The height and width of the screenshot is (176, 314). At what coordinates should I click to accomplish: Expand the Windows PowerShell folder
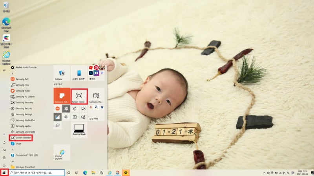(30, 167)
